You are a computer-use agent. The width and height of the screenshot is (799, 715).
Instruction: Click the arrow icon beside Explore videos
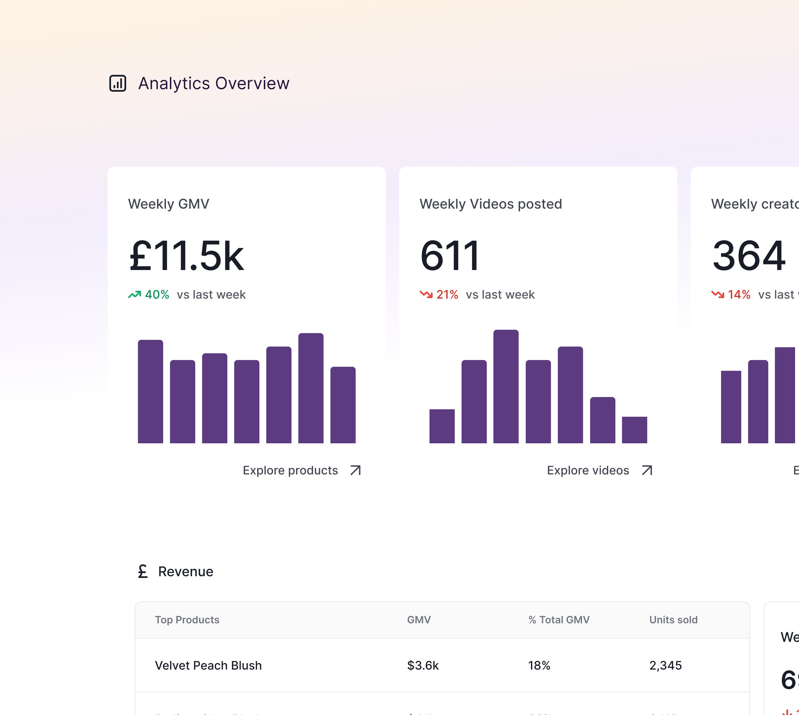646,470
